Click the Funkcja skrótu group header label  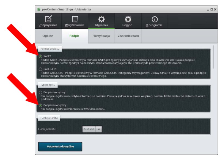[49, 118]
